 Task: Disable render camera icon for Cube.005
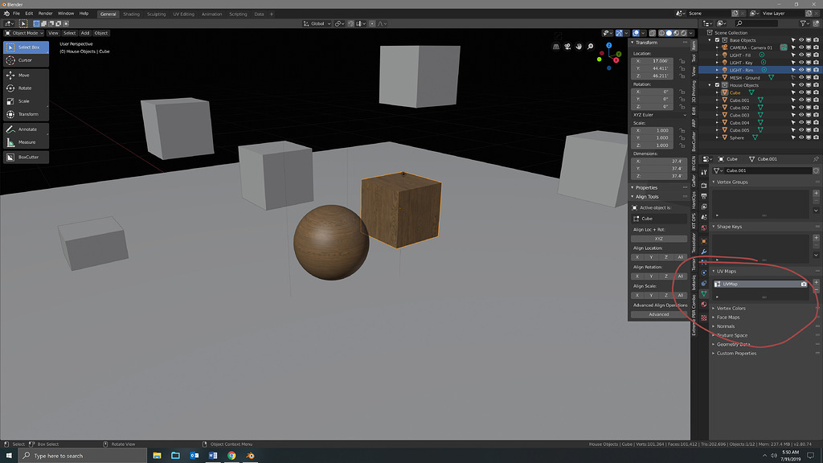pyautogui.click(x=816, y=130)
